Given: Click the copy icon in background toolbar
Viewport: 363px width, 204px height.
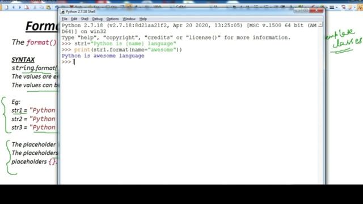Looking at the screenshot, I should tap(41, 7).
